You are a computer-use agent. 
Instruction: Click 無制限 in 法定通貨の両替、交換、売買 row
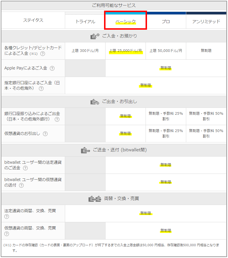(x=146, y=213)
